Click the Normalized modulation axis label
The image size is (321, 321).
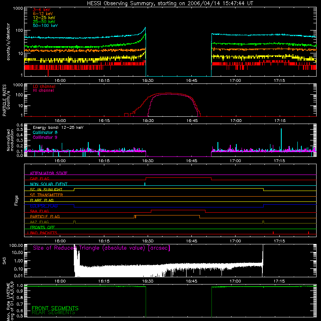pyautogui.click(x=10, y=140)
